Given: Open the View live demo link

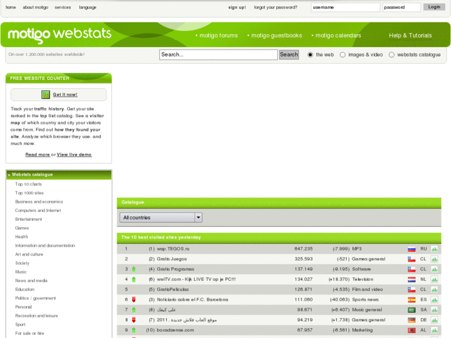Looking at the screenshot, I should click(x=74, y=154).
